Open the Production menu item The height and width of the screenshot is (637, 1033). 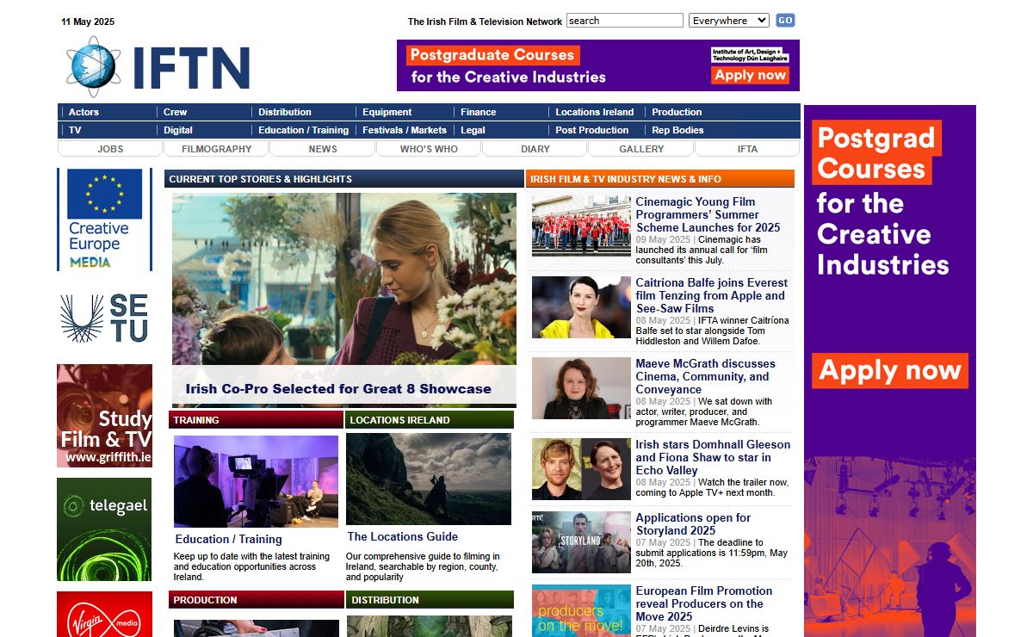pos(677,112)
